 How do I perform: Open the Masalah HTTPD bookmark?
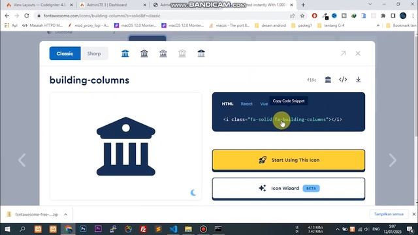[x=42, y=25]
